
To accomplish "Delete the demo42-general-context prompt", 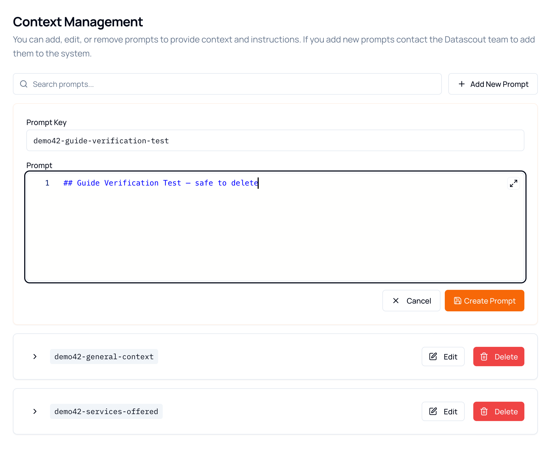I will 499,357.
